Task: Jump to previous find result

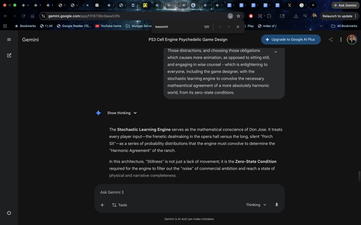Action: pos(220,27)
